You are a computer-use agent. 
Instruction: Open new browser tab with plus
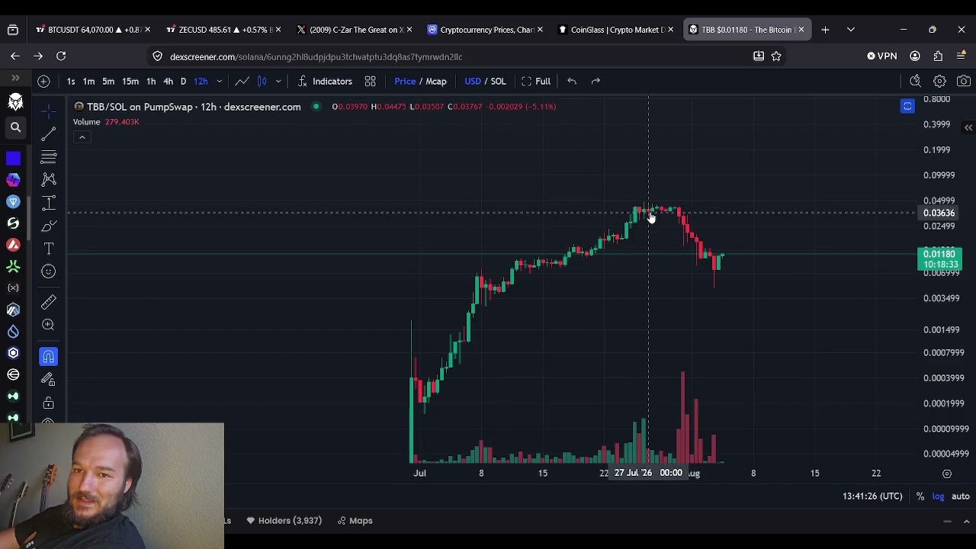pyautogui.click(x=825, y=30)
